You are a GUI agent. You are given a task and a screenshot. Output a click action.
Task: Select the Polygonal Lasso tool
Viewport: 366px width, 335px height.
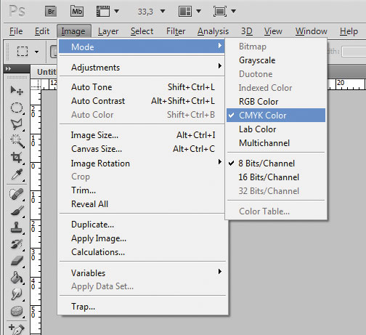click(x=17, y=124)
